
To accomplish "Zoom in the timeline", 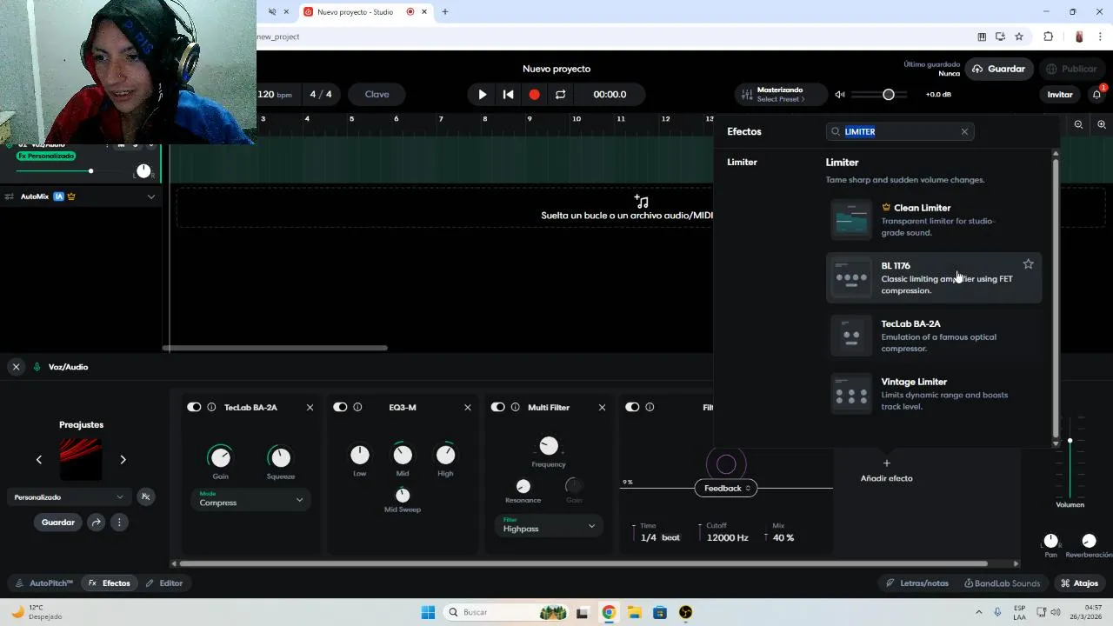I will (1101, 125).
